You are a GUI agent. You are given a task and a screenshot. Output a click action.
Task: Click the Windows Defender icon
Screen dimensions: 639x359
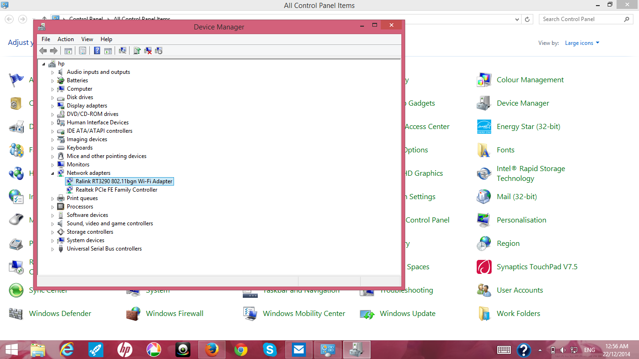click(16, 314)
